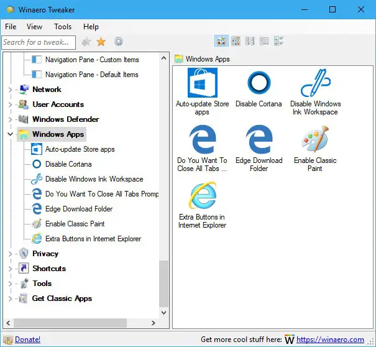Expand the Shortcuts category
The image size is (376, 347).
click(x=10, y=269)
